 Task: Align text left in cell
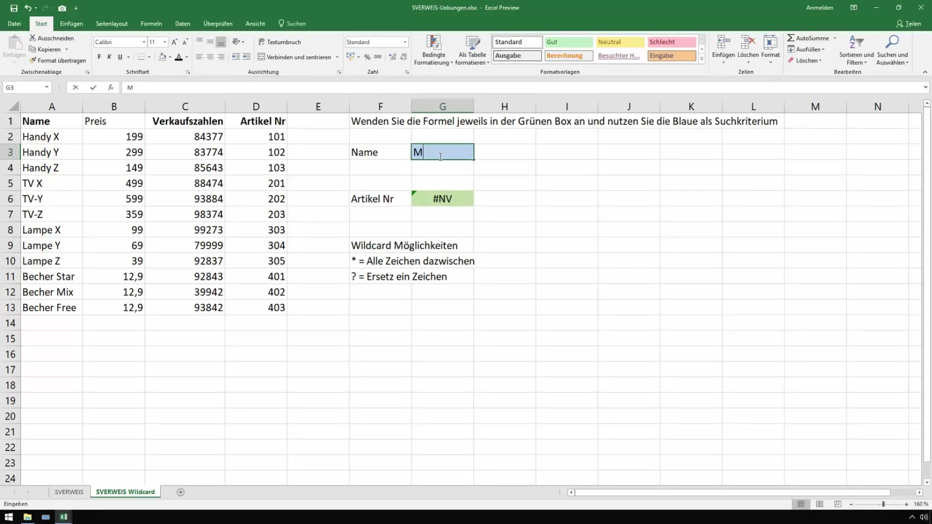point(199,57)
